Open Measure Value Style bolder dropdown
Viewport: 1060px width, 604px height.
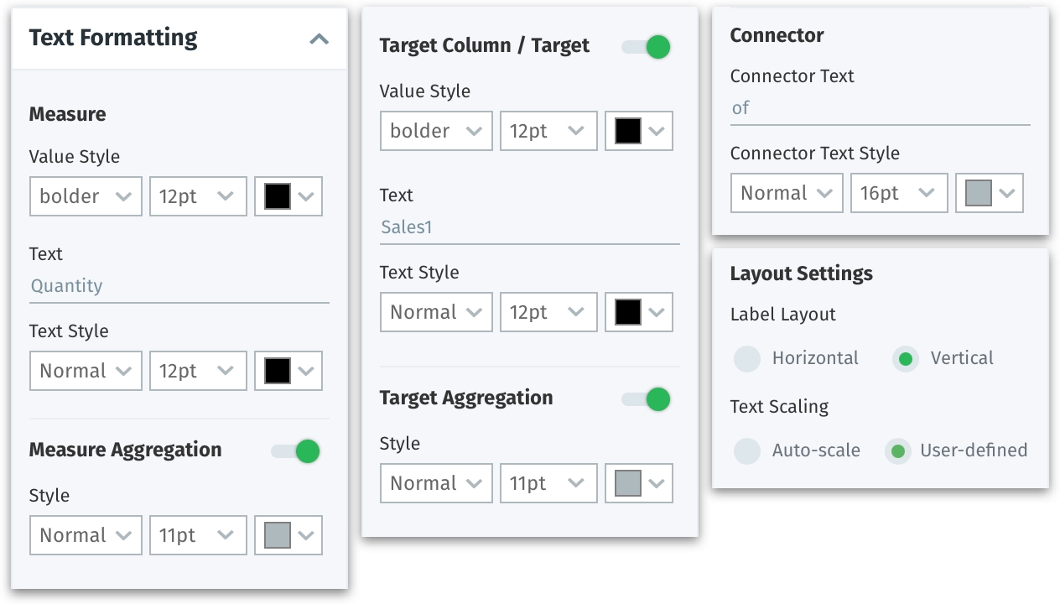click(x=86, y=196)
